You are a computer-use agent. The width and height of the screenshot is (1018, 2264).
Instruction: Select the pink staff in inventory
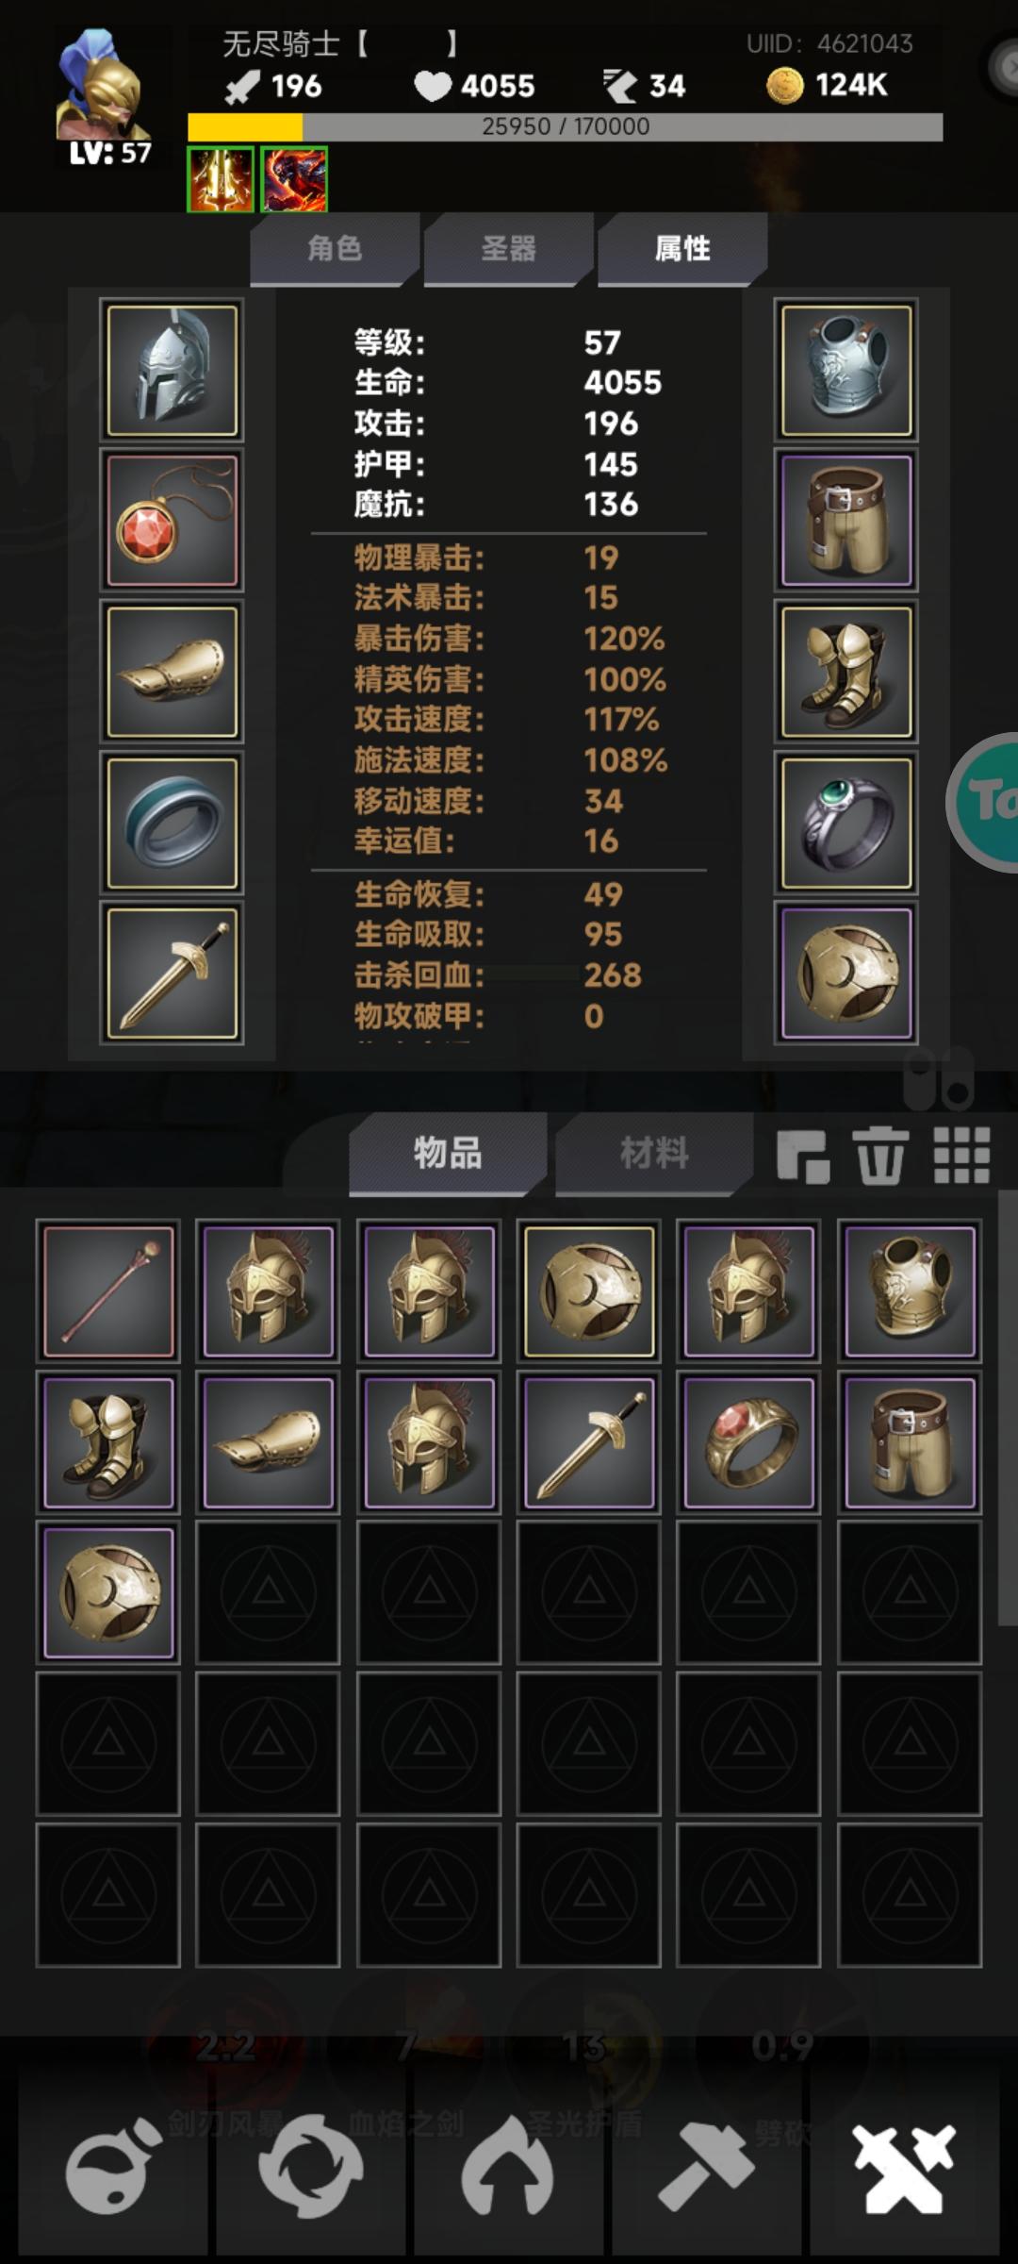[x=108, y=1290]
